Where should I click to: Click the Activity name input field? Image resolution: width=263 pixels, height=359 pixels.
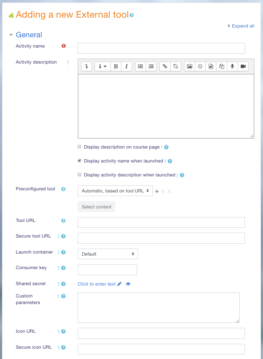click(x=161, y=48)
